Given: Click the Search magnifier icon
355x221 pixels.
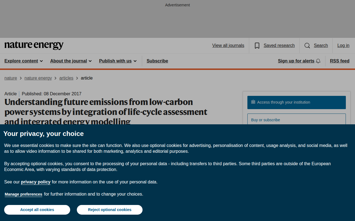Looking at the screenshot, I should 307,46.
